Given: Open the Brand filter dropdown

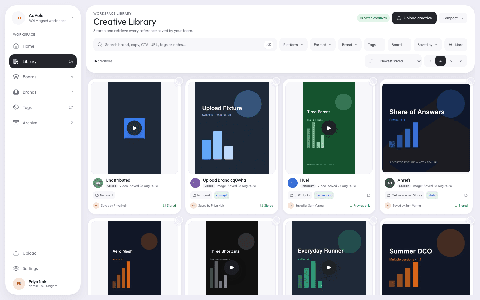Looking at the screenshot, I should coord(350,45).
